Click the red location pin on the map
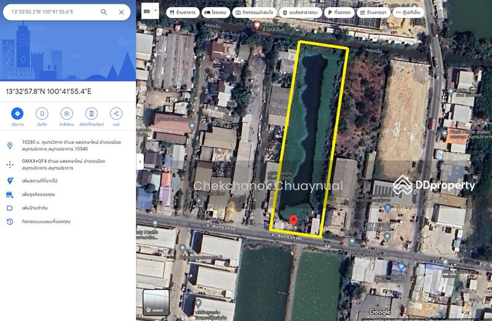Viewport: 492px width, 321px height. point(293,221)
